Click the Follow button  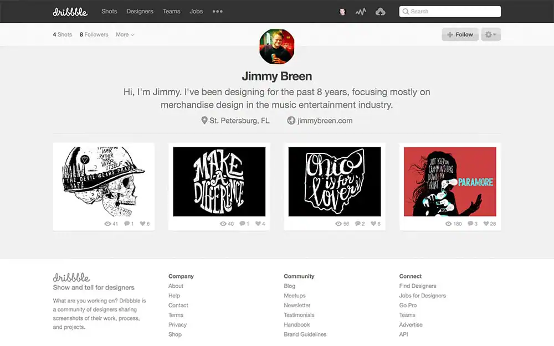coord(460,34)
